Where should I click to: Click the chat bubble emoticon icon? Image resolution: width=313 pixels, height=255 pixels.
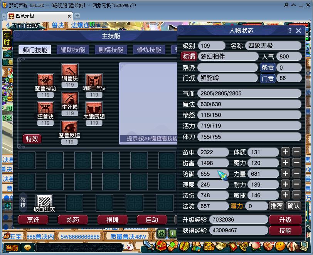pos(27,248)
